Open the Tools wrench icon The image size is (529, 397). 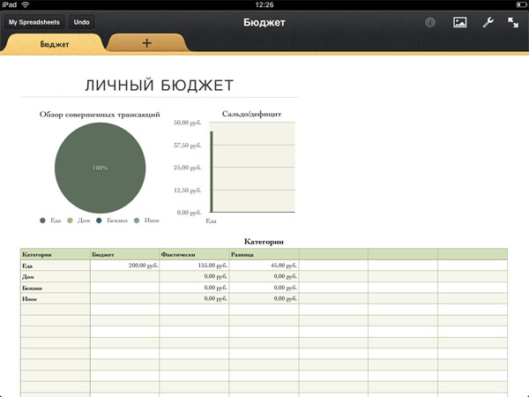(488, 22)
